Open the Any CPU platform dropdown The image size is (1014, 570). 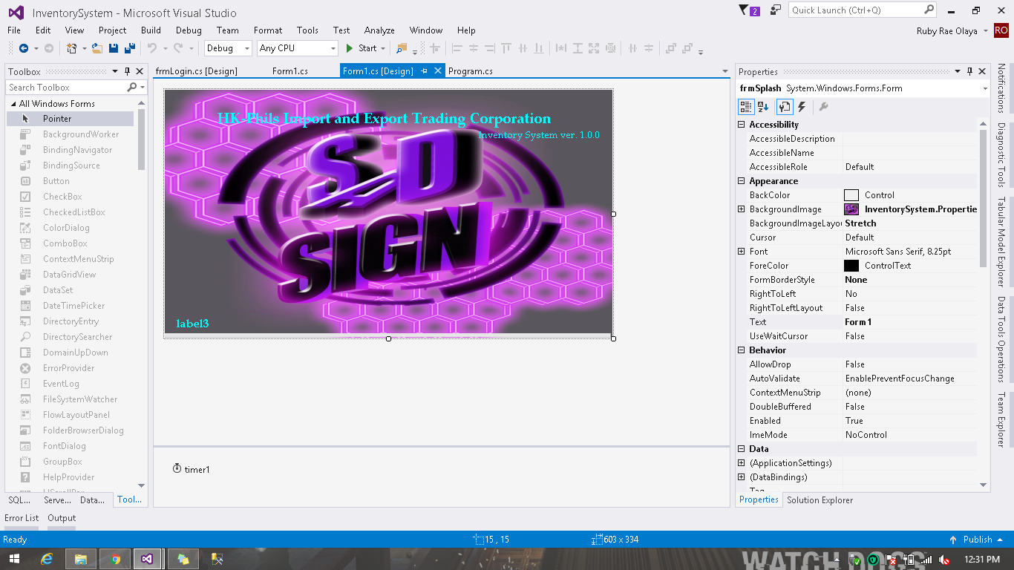tap(297, 47)
